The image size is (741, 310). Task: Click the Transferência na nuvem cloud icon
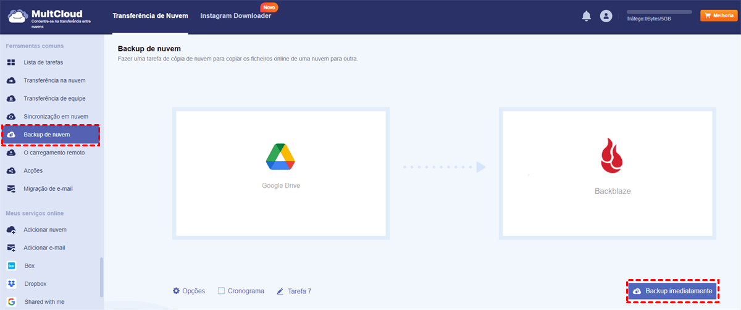[x=11, y=80]
